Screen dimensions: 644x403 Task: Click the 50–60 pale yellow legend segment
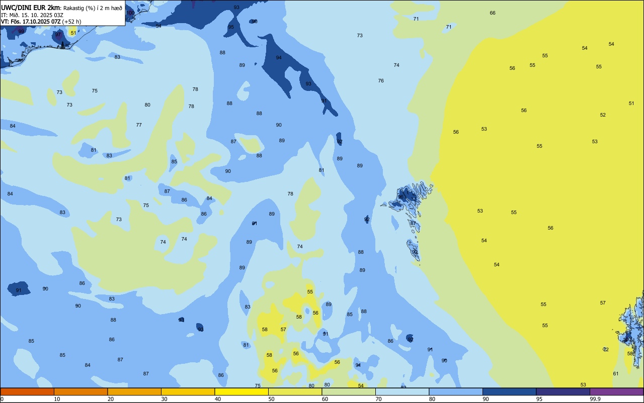[x=295, y=391]
